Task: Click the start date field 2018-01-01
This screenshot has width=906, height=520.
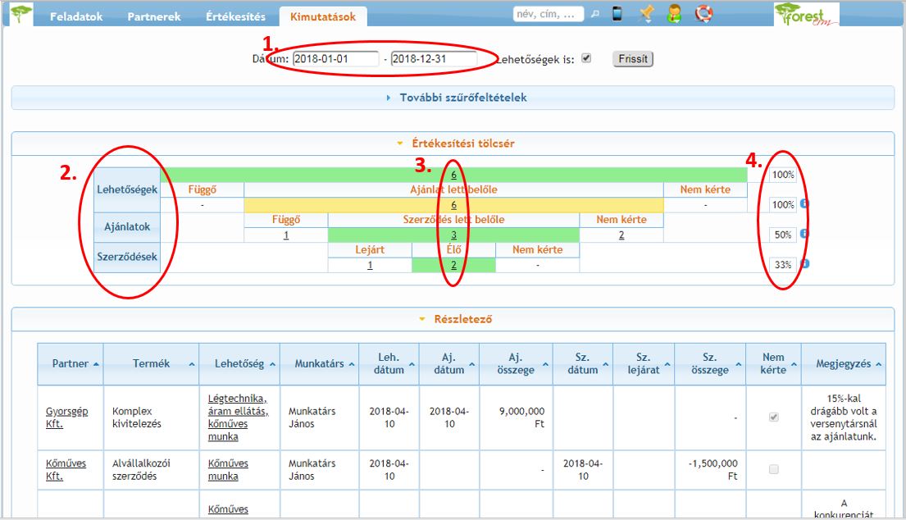Action: [x=335, y=59]
